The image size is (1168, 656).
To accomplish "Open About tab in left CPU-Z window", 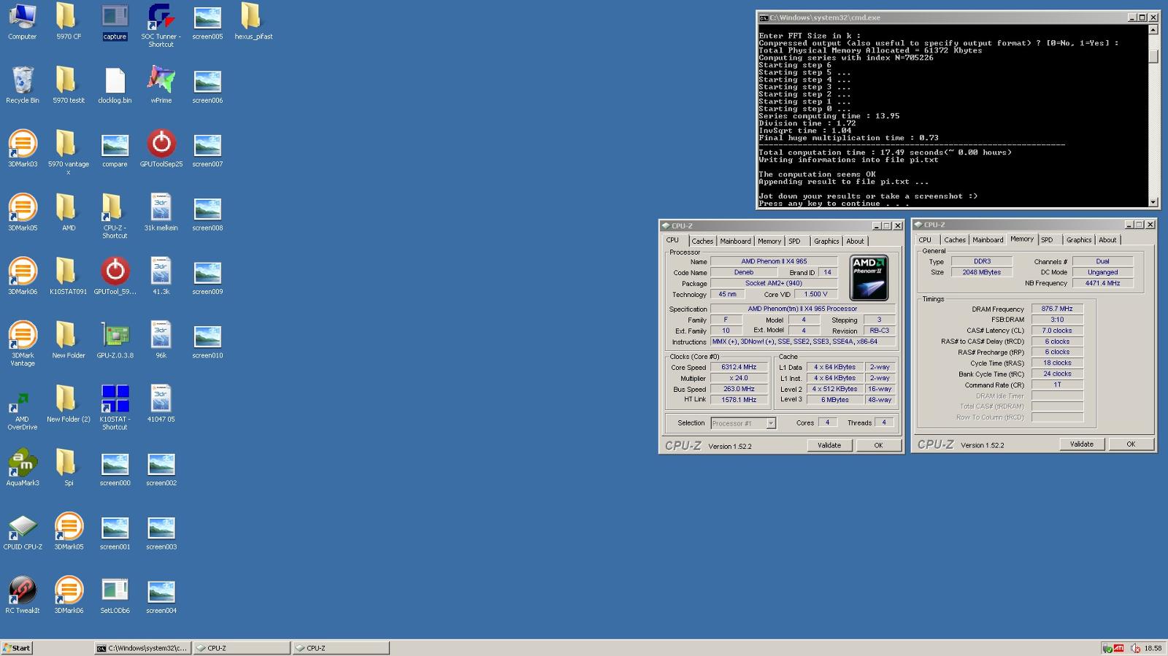I will [x=855, y=242].
